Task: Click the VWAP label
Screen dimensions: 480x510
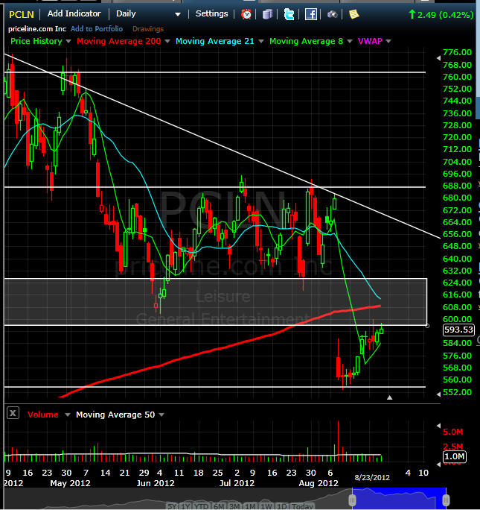Action: point(370,41)
